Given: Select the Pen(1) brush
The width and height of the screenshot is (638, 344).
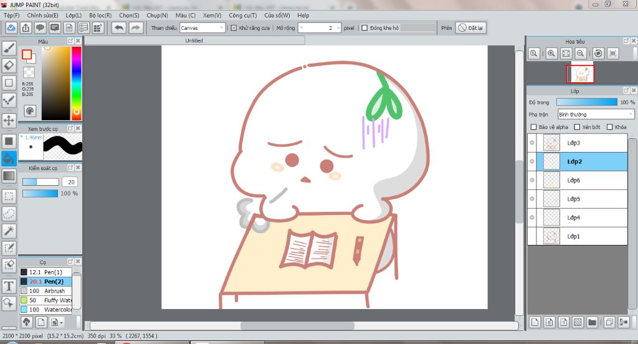Looking at the screenshot, I should coord(45,272).
